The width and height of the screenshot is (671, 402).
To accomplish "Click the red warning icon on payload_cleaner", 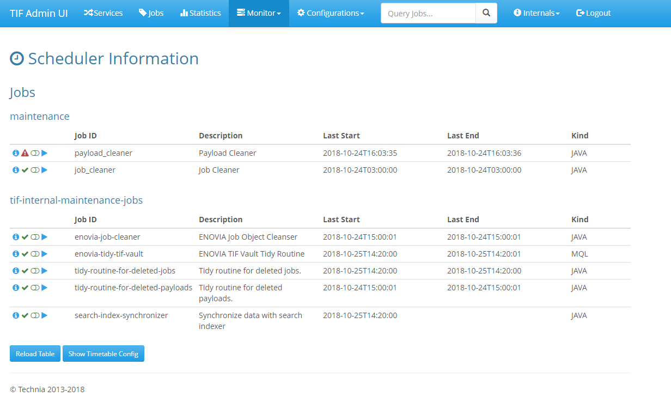I will pyautogui.click(x=25, y=154).
